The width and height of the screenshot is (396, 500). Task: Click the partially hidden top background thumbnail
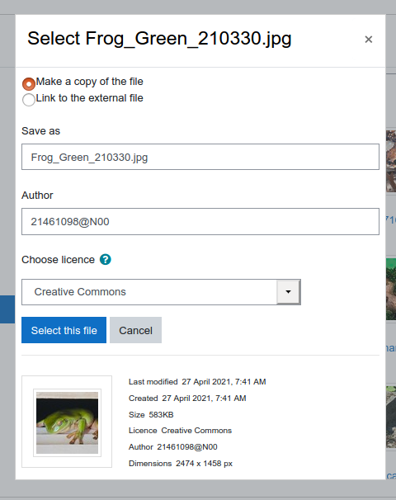click(391, 161)
